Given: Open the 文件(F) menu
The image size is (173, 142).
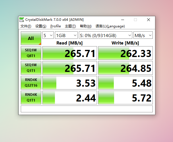Looking at the screenshot, I should coord(26,26).
